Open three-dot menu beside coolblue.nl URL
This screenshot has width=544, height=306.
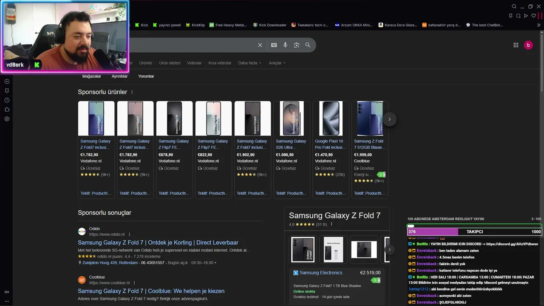pyautogui.click(x=134, y=283)
